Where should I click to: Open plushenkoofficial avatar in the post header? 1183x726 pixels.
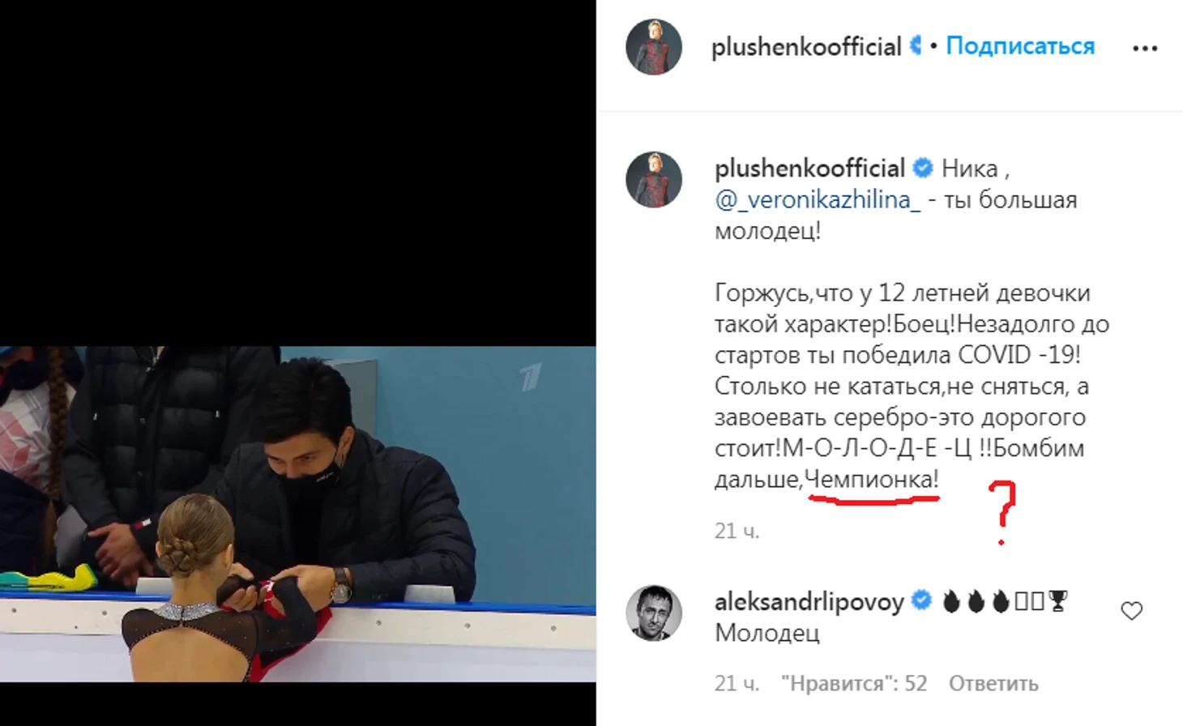point(654,47)
